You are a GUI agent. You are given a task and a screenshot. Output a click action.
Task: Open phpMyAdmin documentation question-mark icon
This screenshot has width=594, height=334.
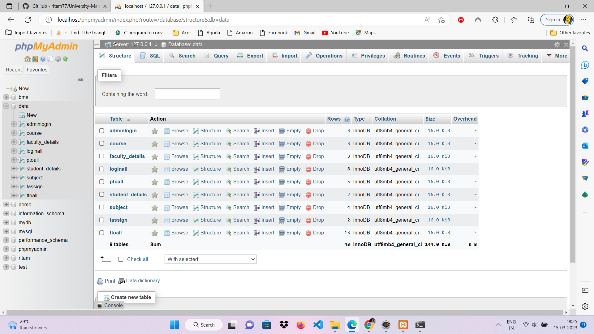pyautogui.click(x=43, y=59)
